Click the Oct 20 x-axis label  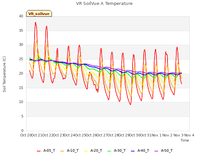pyautogui.click(x=26, y=135)
